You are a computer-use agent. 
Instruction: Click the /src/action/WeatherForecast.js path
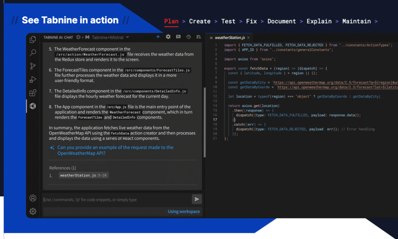click(90, 54)
